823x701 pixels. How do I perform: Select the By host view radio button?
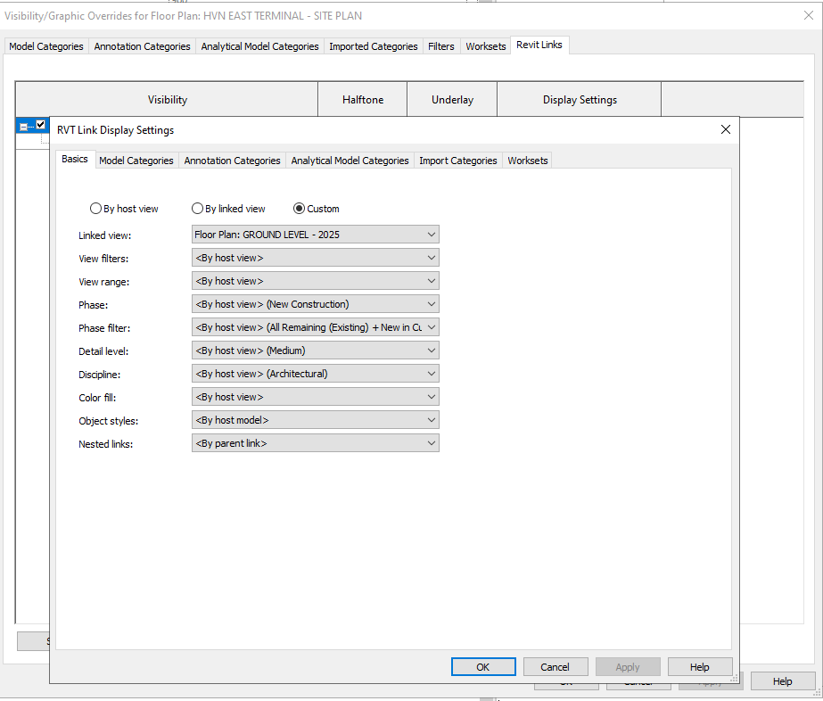pos(95,208)
